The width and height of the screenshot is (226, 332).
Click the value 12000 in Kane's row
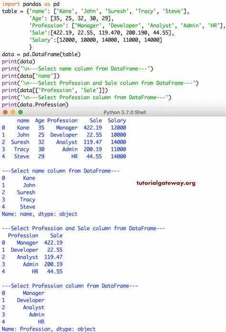[x=119, y=128]
